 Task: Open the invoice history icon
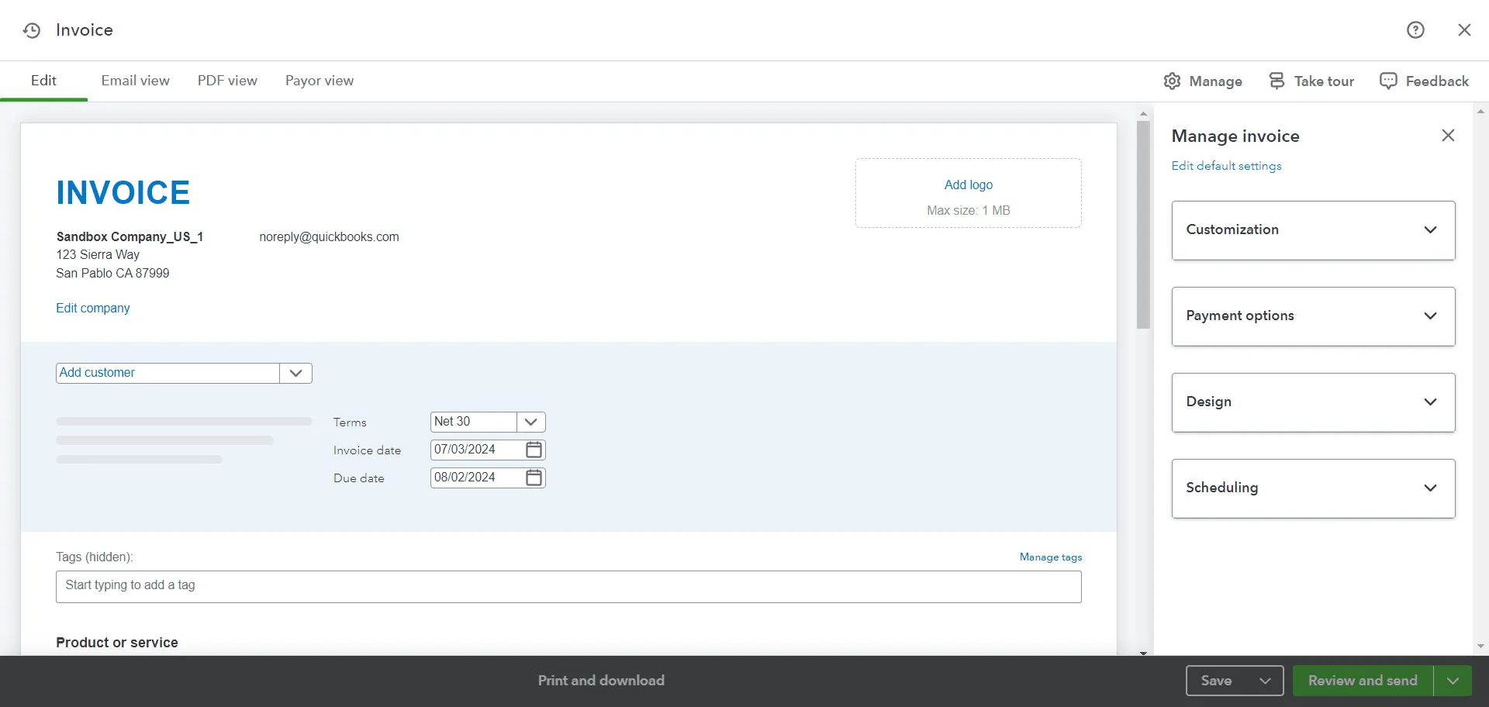tap(31, 30)
